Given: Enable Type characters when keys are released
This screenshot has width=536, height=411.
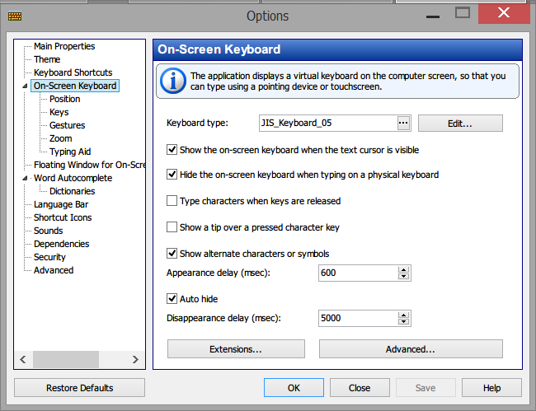Looking at the screenshot, I should (x=172, y=201).
